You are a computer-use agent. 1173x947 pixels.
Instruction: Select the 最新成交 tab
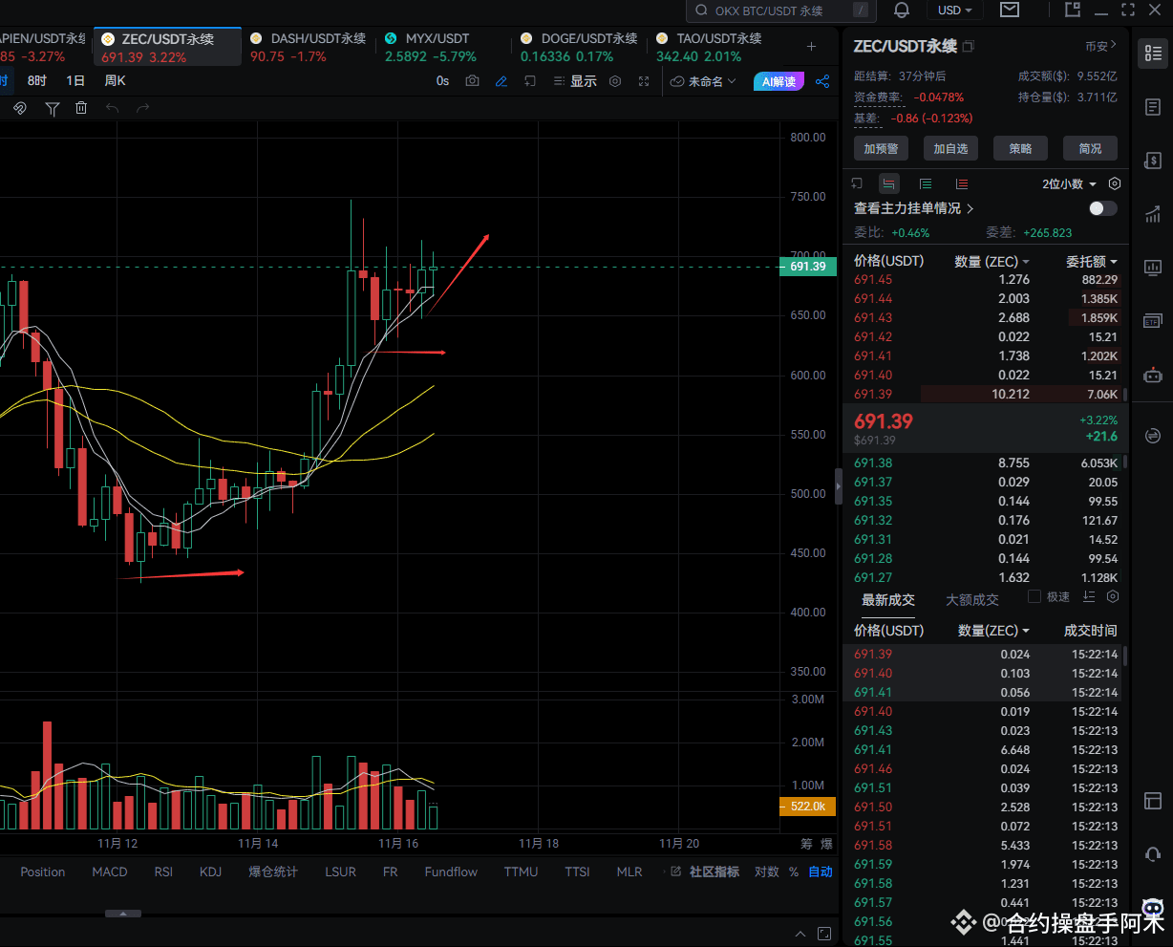tap(888, 599)
